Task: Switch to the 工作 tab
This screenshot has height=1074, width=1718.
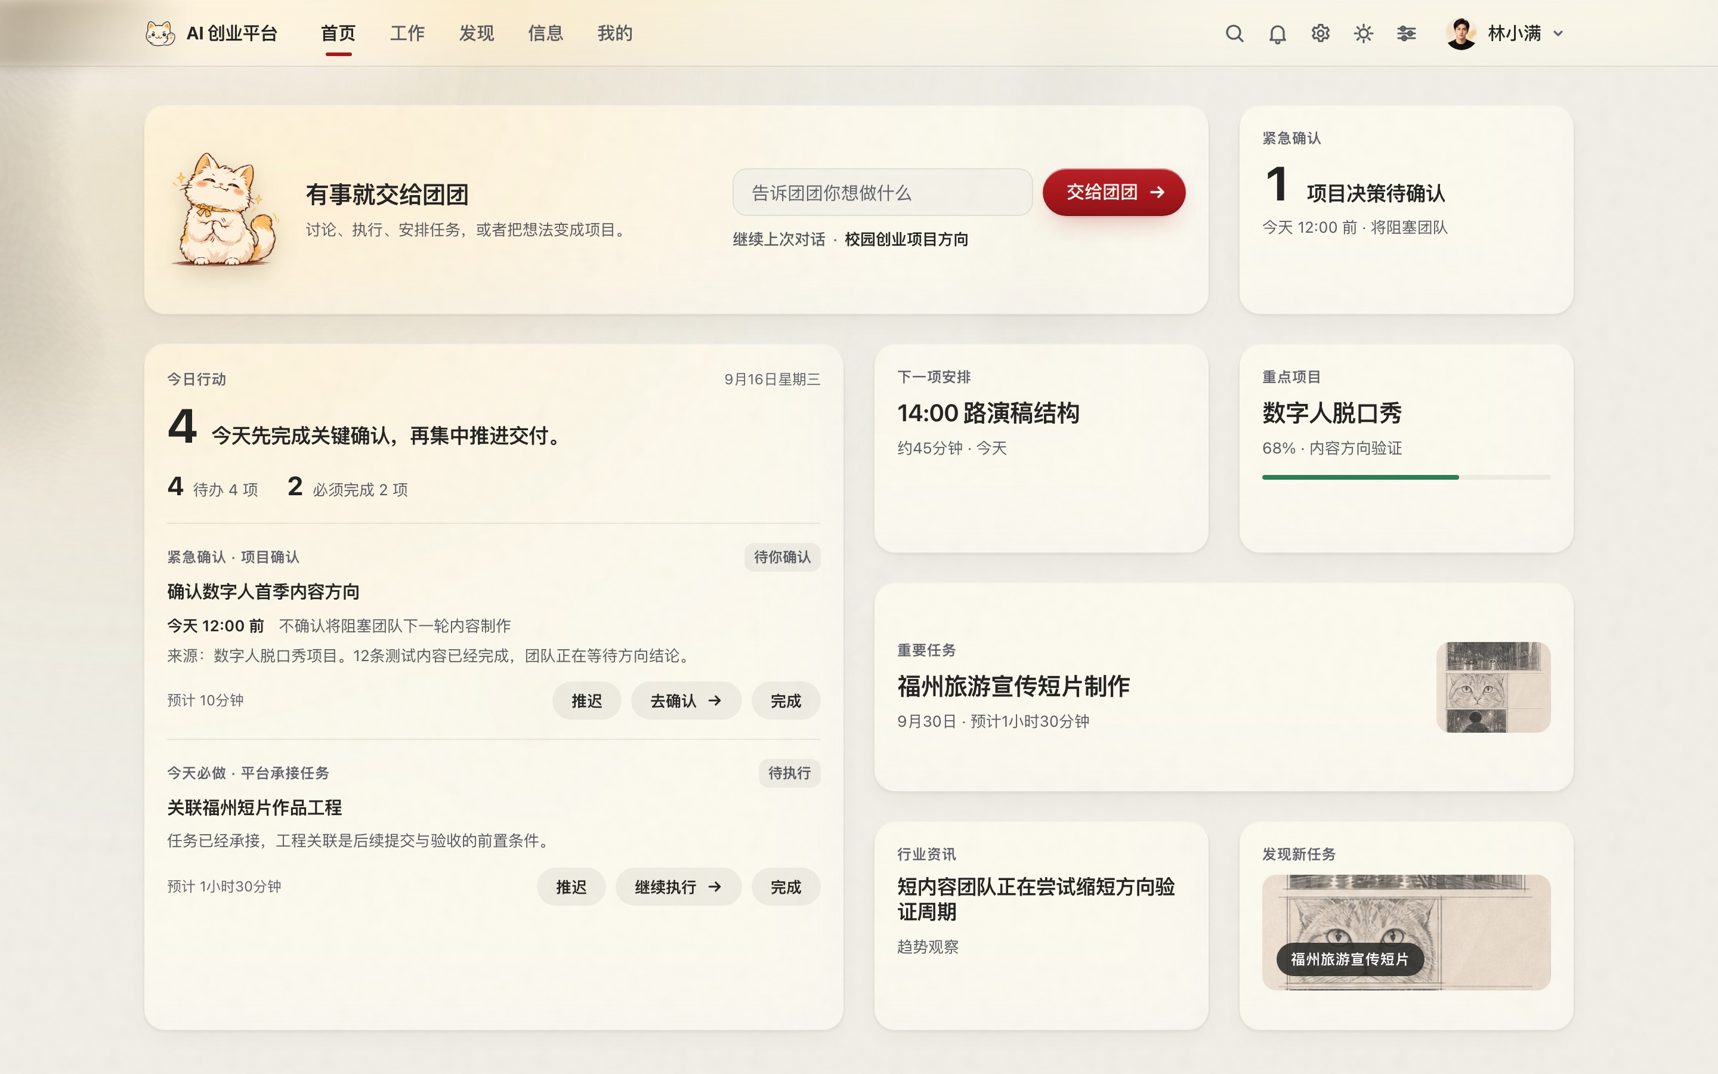Action: point(407,33)
